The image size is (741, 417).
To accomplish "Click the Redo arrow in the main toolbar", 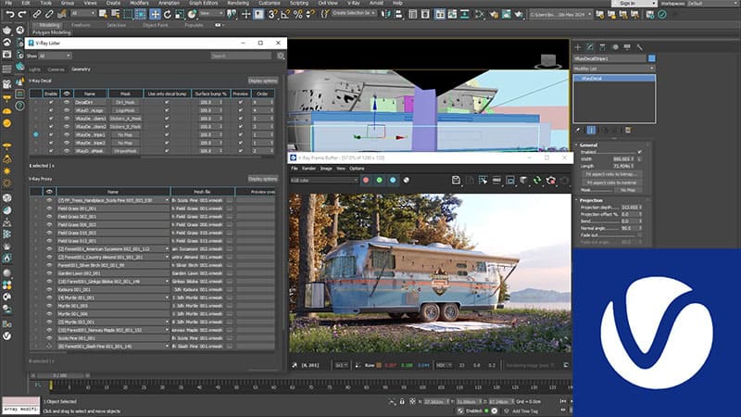I will pyautogui.click(x=21, y=15).
